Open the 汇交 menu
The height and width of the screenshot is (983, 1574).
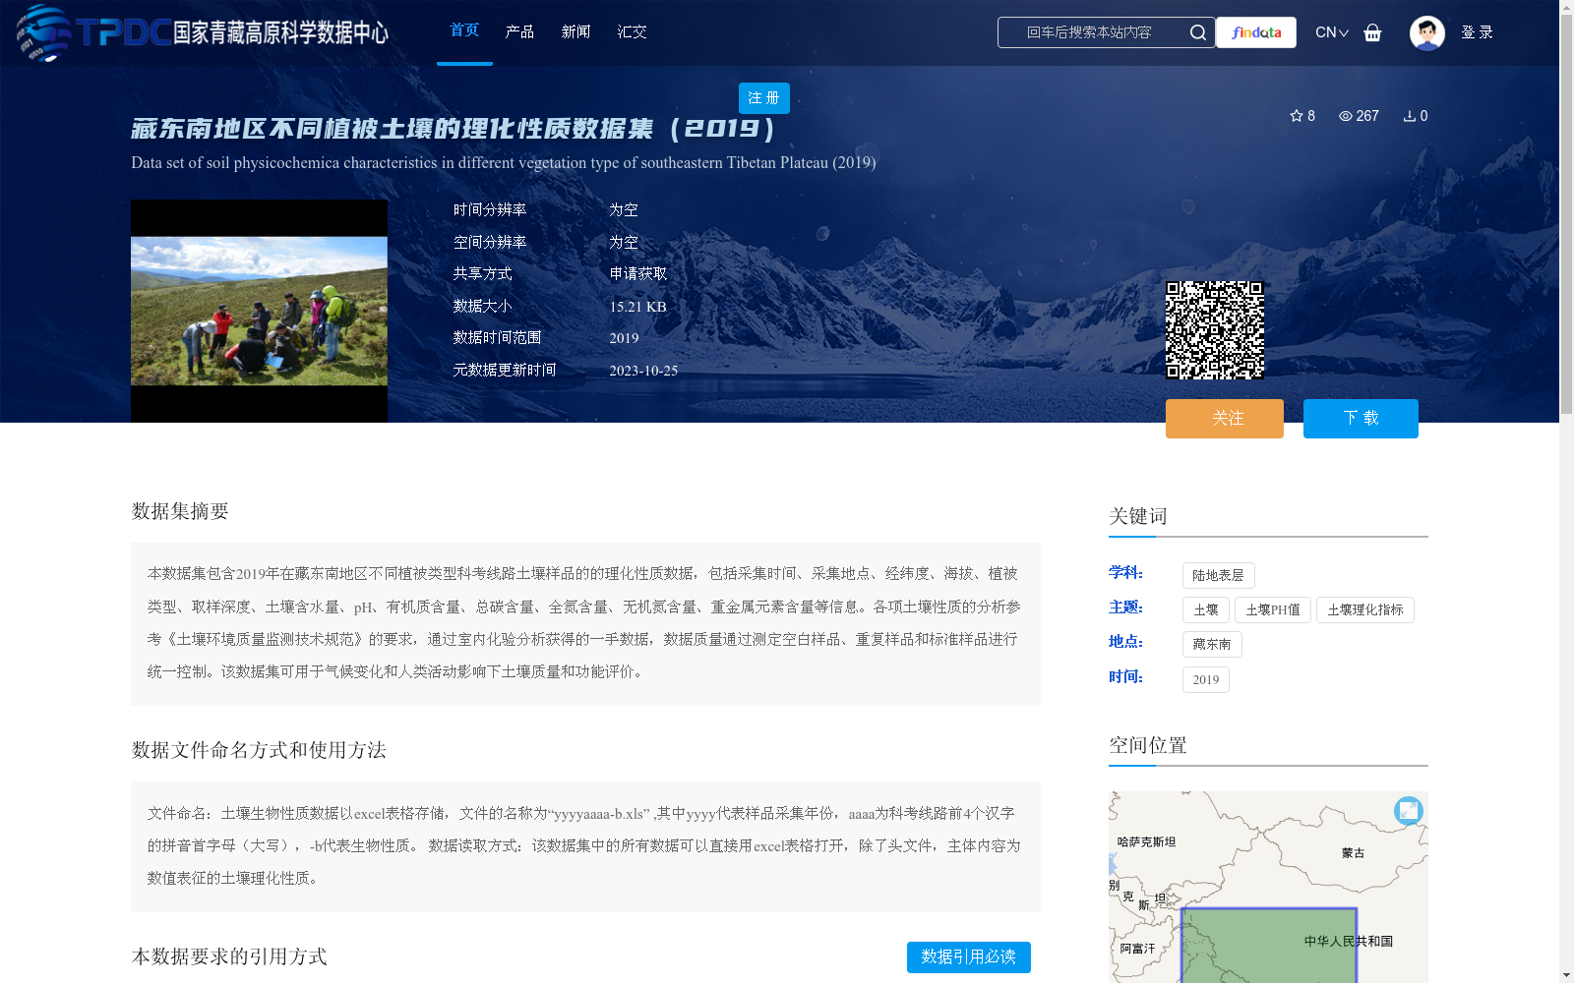pyautogui.click(x=632, y=32)
